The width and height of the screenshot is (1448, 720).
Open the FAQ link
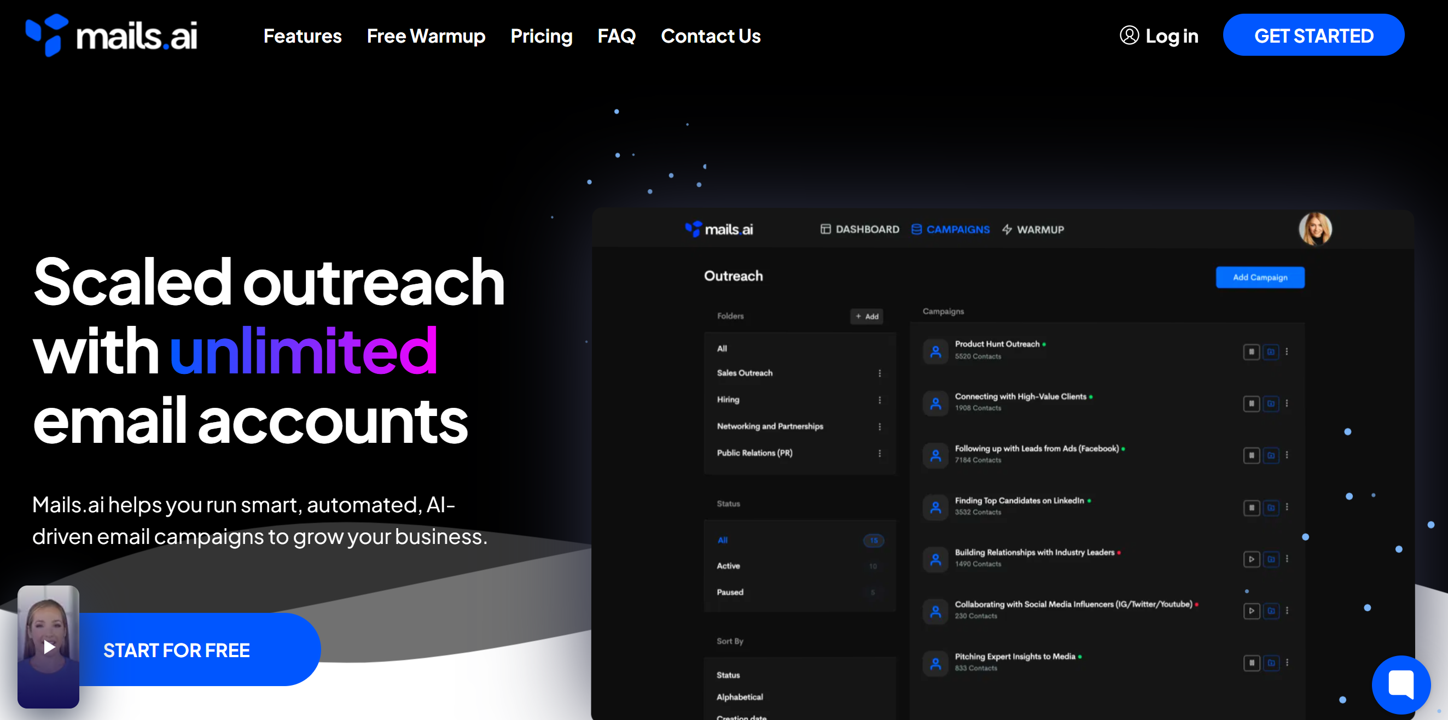point(616,36)
